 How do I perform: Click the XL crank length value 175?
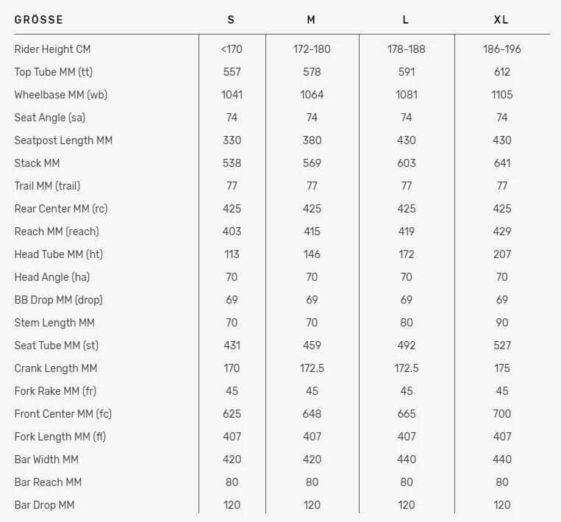(502, 368)
